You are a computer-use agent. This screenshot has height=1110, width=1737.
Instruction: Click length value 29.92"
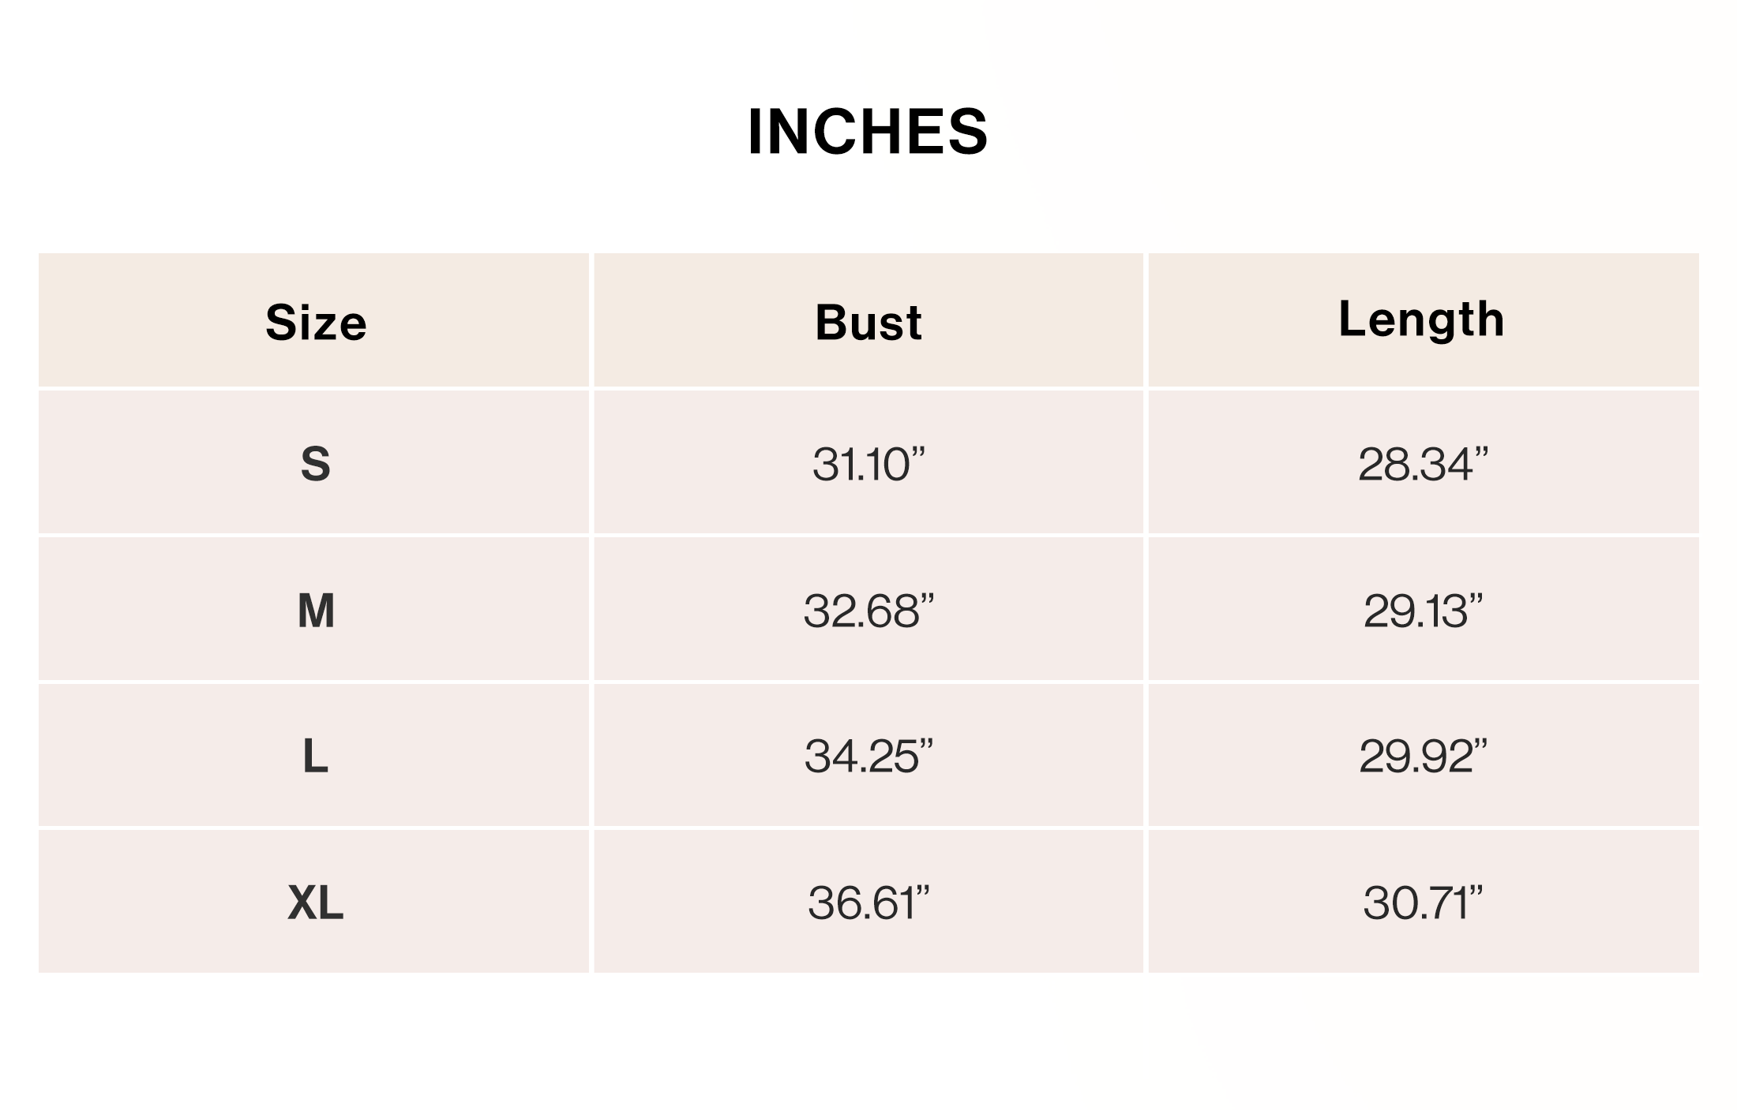[1423, 757]
